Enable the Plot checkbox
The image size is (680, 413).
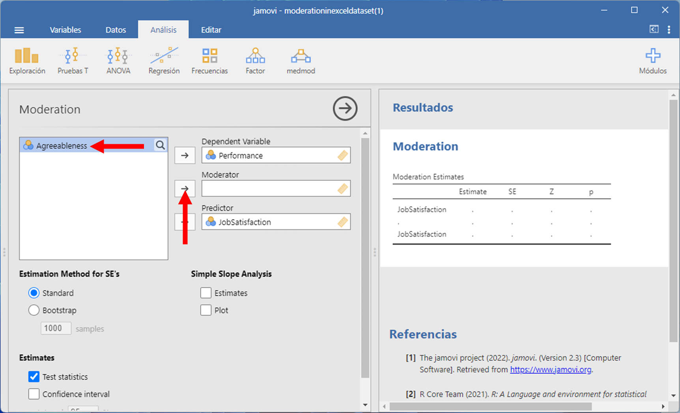206,311
